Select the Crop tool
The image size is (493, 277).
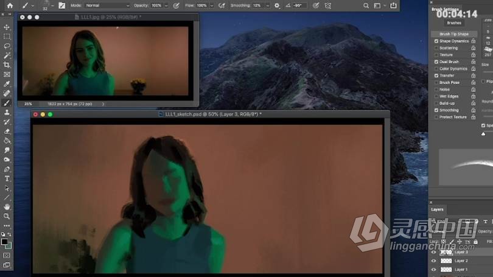7,65
